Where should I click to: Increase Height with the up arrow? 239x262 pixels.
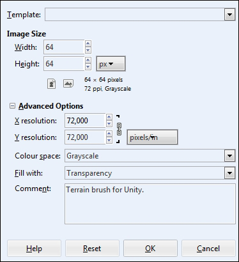[88, 60]
